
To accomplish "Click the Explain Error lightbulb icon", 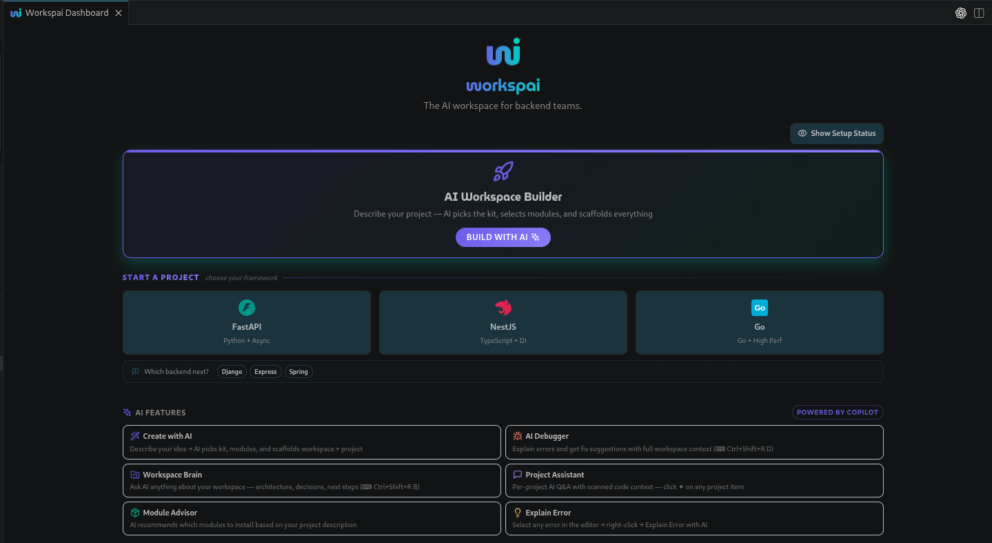I will 517,512.
